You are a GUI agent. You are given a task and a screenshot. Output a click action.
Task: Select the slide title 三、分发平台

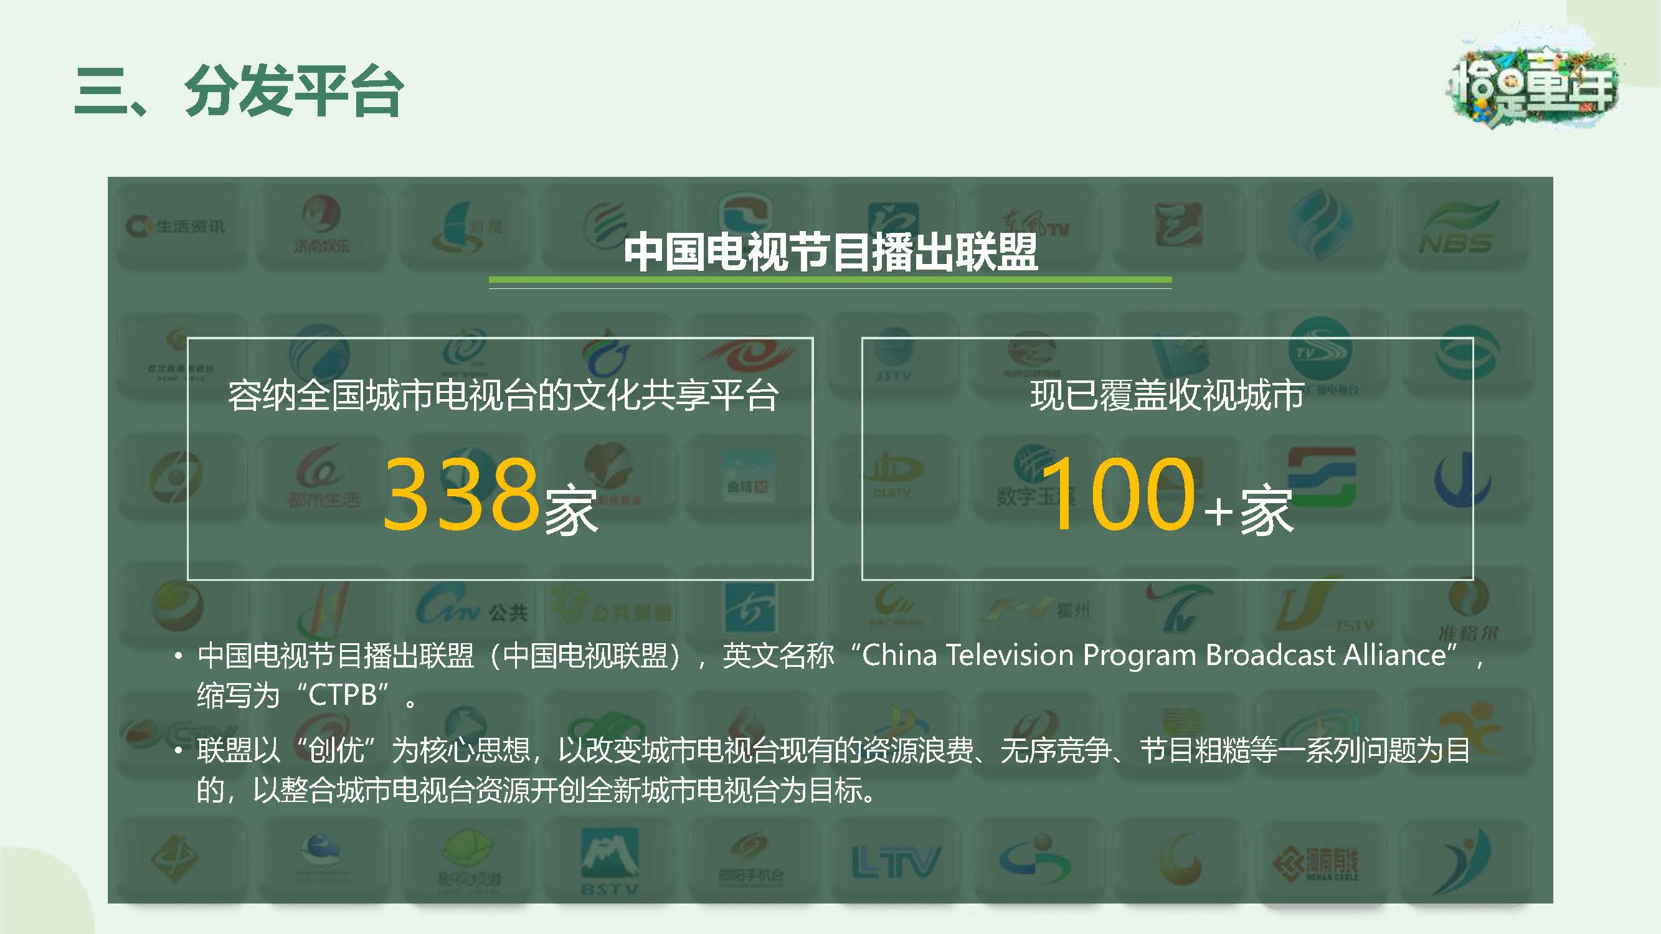pos(239,92)
